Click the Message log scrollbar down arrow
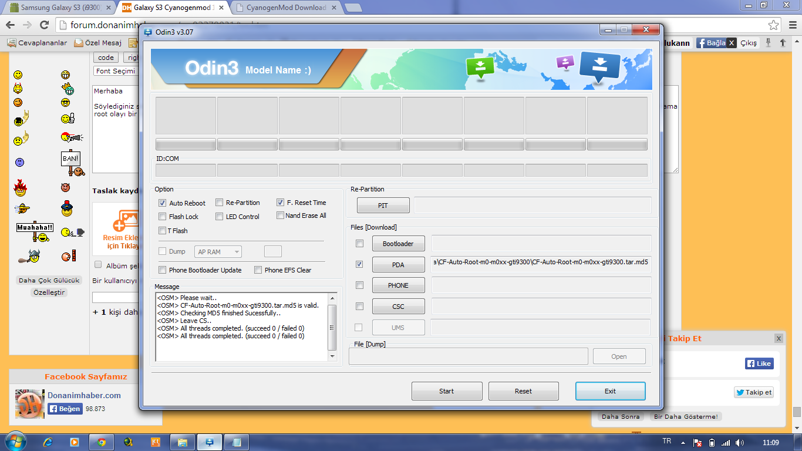This screenshot has height=451, width=802. [x=332, y=356]
